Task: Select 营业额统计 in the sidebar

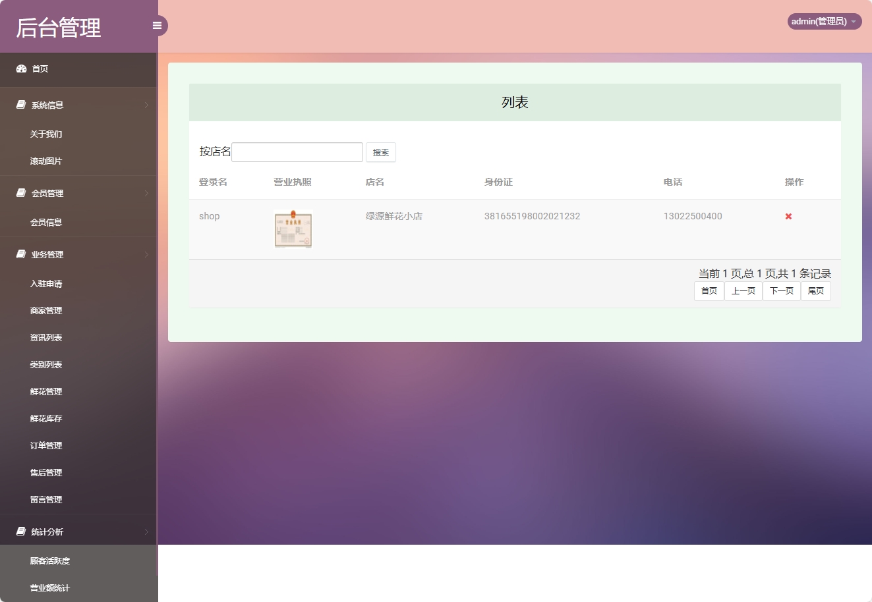Action: pos(50,588)
